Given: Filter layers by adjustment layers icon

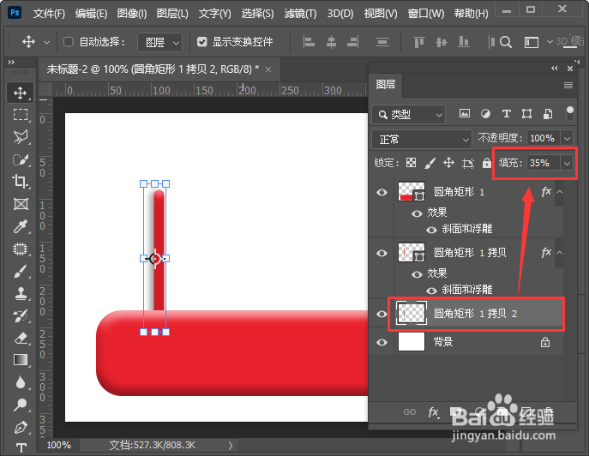Looking at the screenshot, I should pos(485,113).
